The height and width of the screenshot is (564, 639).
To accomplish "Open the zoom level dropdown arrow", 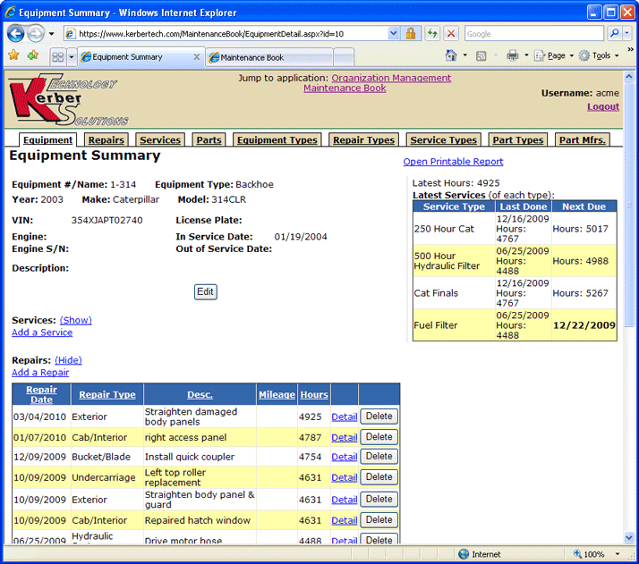I will (x=618, y=554).
